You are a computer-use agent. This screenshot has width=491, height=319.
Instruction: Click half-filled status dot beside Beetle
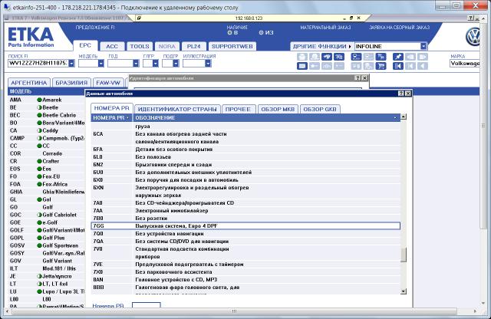(39, 107)
